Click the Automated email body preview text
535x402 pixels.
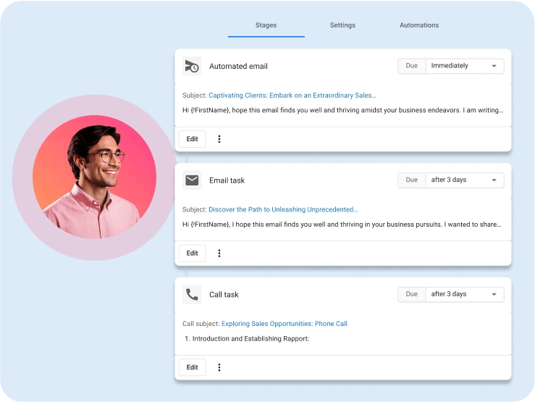(342, 110)
